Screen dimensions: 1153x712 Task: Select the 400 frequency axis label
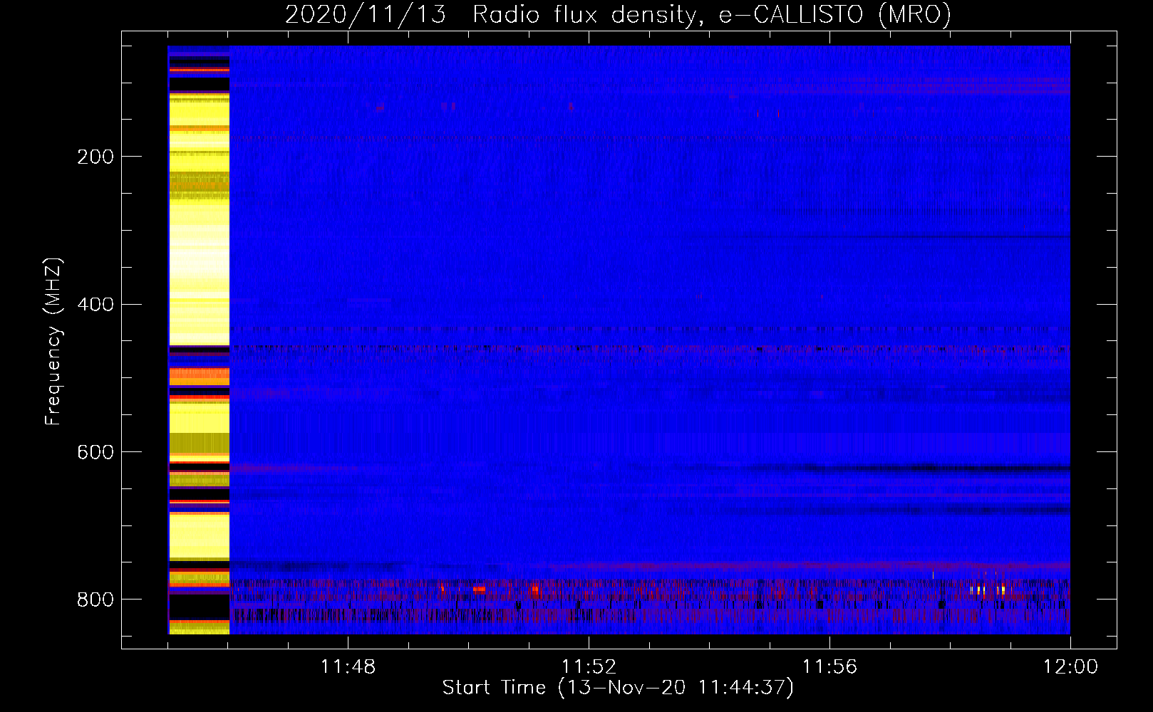(95, 305)
